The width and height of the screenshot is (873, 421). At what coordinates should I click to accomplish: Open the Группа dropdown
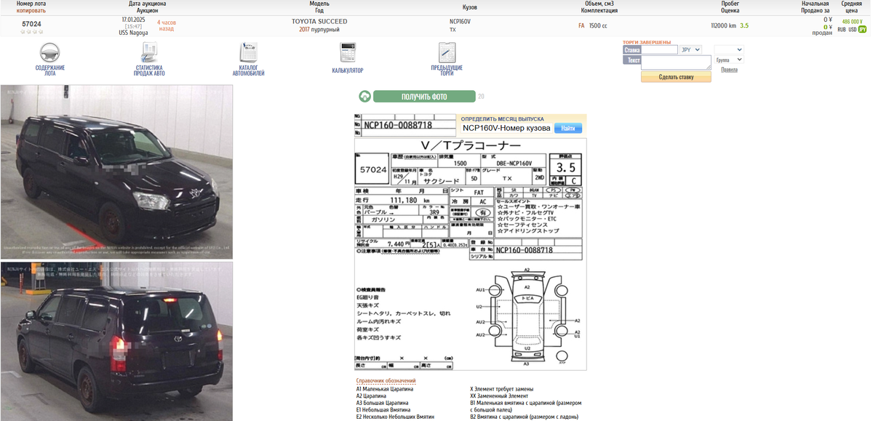coord(729,60)
